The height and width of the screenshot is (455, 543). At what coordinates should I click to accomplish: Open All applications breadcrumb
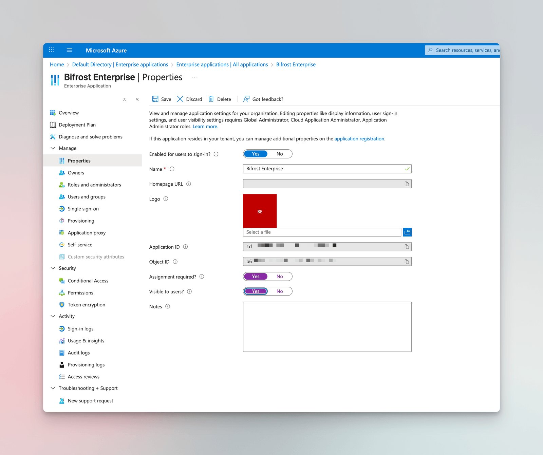(222, 64)
